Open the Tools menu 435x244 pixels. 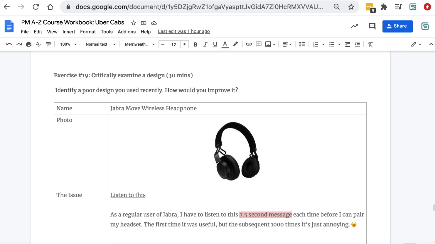(107, 32)
